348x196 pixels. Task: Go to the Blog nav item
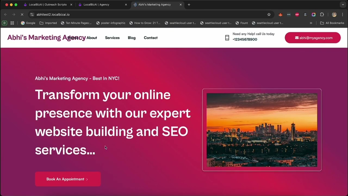(132, 38)
